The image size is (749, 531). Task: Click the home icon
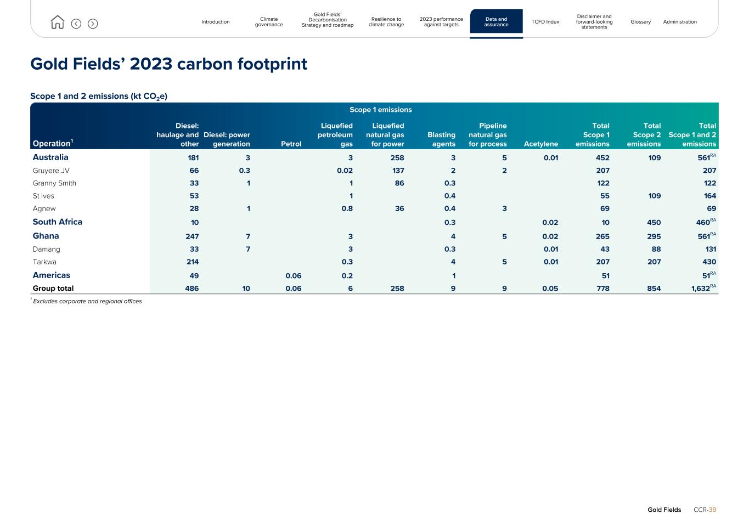pos(57,22)
